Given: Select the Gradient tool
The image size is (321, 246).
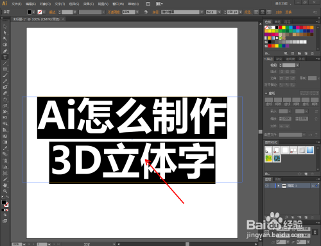Looking at the screenshot, I should point(5,142).
